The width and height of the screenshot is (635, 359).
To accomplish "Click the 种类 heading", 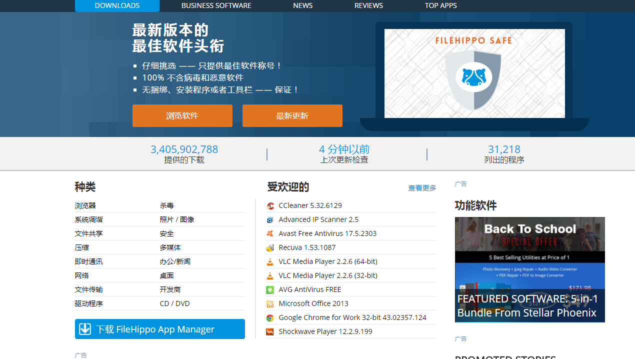I will coord(85,187).
